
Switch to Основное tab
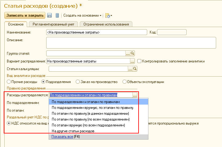(16, 24)
